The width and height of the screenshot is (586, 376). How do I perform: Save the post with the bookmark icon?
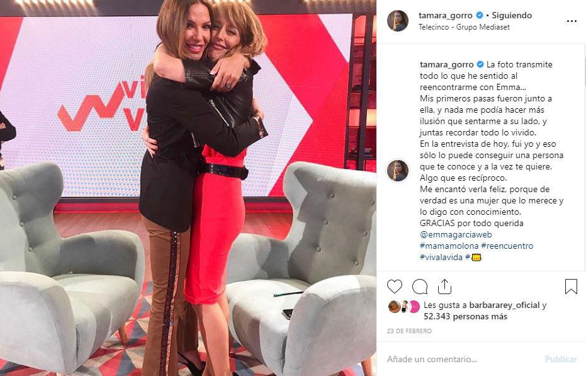tap(571, 287)
